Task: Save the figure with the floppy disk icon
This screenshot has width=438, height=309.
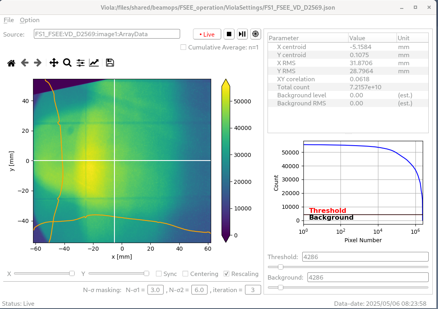Action: point(110,63)
